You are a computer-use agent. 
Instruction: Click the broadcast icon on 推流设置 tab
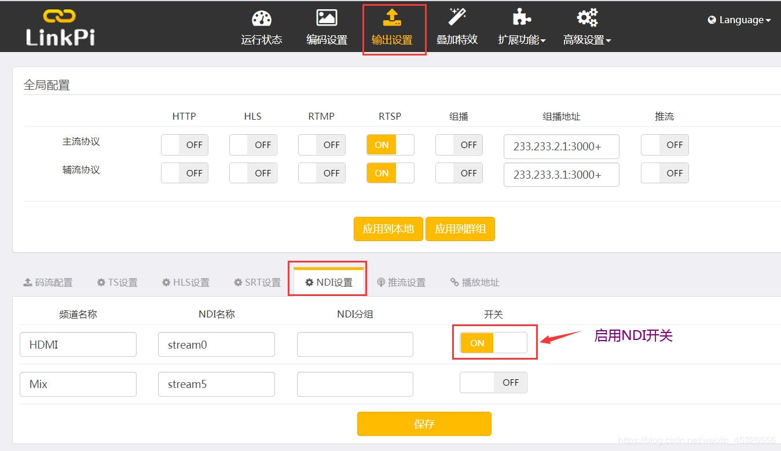381,282
